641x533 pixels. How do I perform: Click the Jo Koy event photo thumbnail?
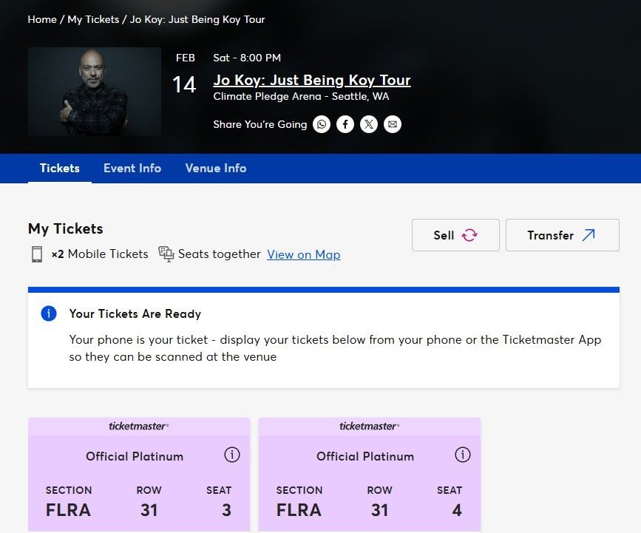tap(95, 92)
